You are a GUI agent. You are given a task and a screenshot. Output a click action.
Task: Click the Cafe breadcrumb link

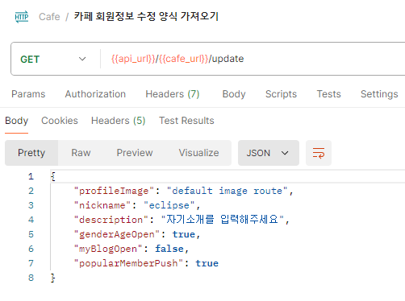coord(49,17)
